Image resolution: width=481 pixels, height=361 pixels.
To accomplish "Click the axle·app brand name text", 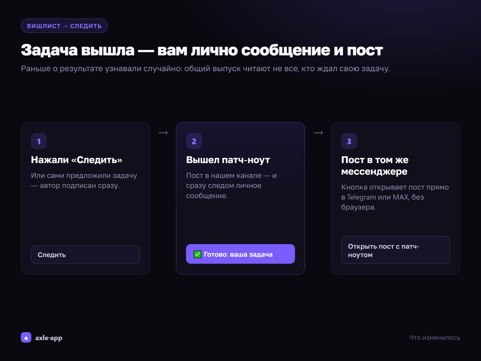I will point(49,338).
